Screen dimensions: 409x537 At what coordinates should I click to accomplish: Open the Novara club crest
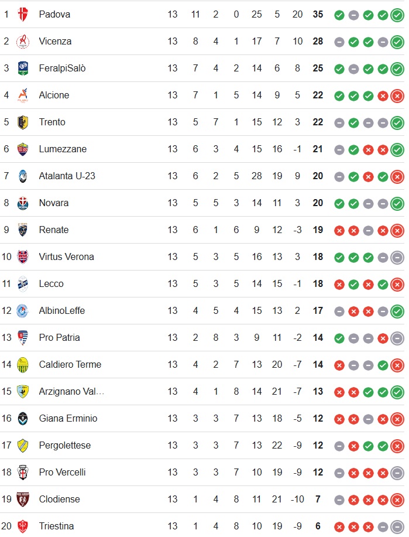(23, 203)
